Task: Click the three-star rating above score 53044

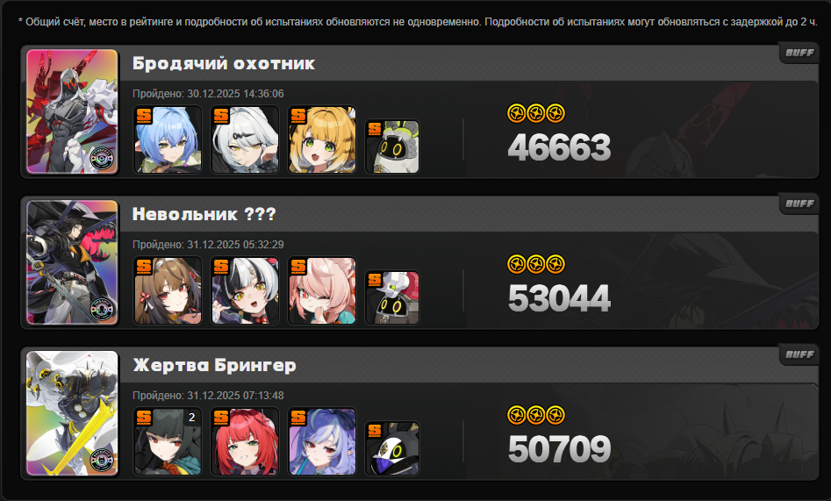Action: [x=536, y=264]
